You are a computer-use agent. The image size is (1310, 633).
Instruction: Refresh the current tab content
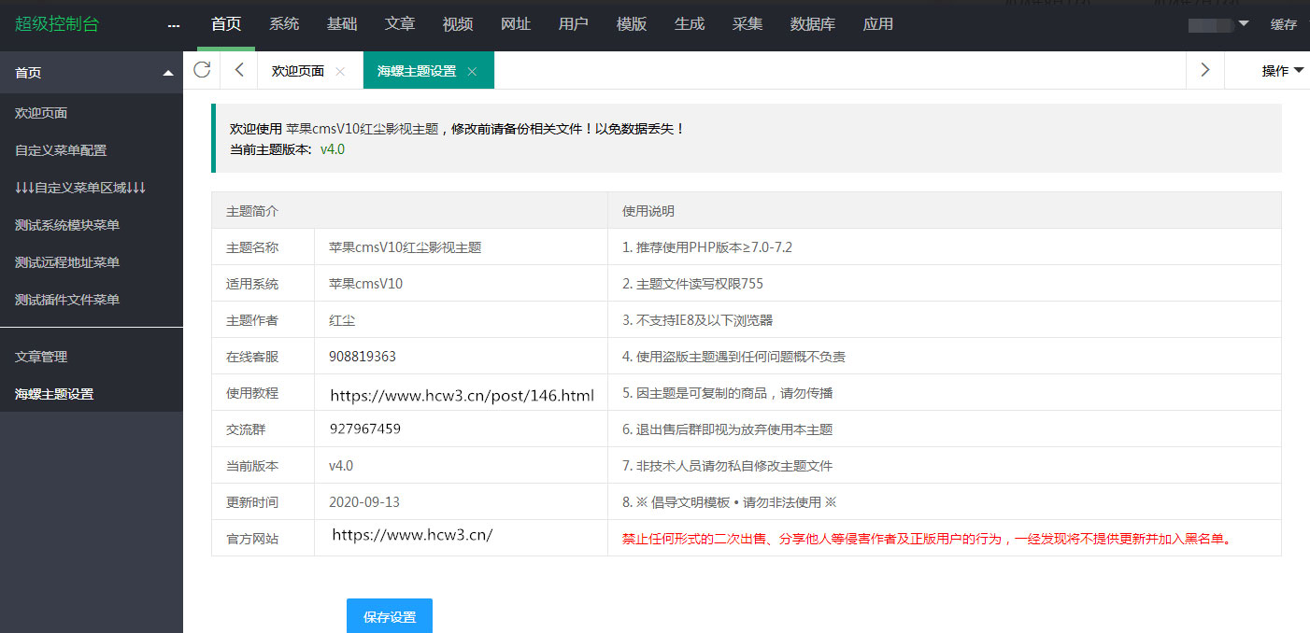[202, 69]
